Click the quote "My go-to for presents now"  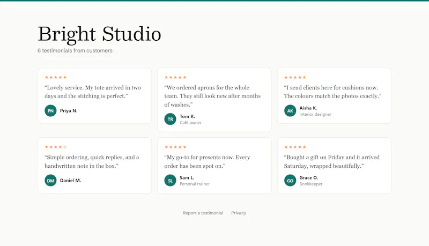point(207,161)
